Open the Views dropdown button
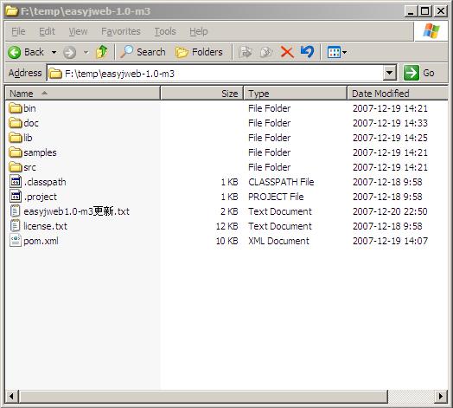This screenshot has height=408, width=453. pos(337,53)
